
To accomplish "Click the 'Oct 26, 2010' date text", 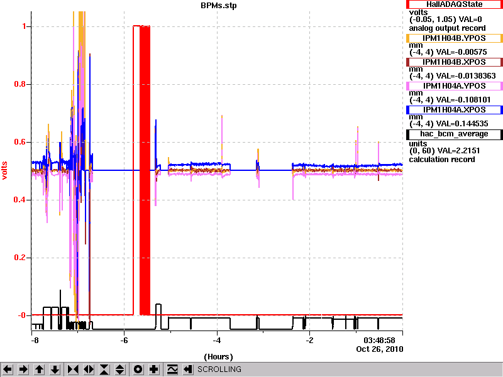I will click(380, 349).
